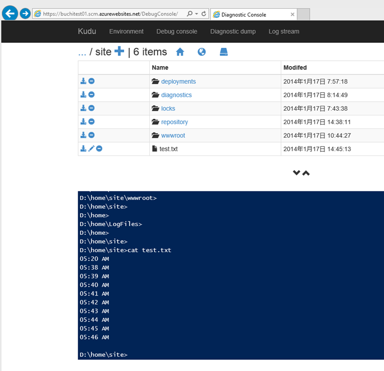
Task: Edit test.txt with pencil icon
Action: tap(91, 149)
